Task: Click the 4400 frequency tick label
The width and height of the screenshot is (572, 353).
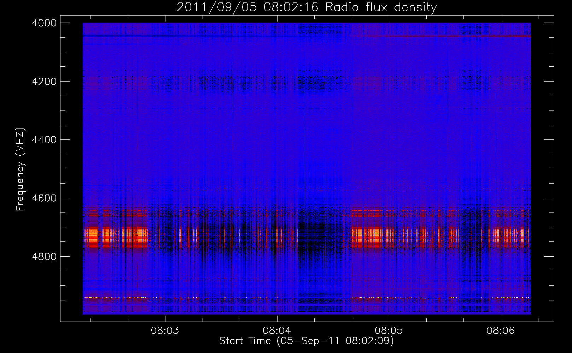Action: tap(44, 140)
